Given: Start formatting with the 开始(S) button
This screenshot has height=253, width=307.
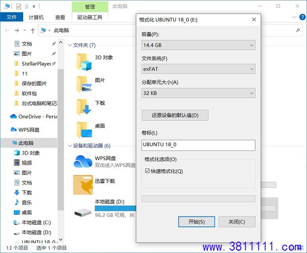Looking at the screenshot, I should click(196, 222).
